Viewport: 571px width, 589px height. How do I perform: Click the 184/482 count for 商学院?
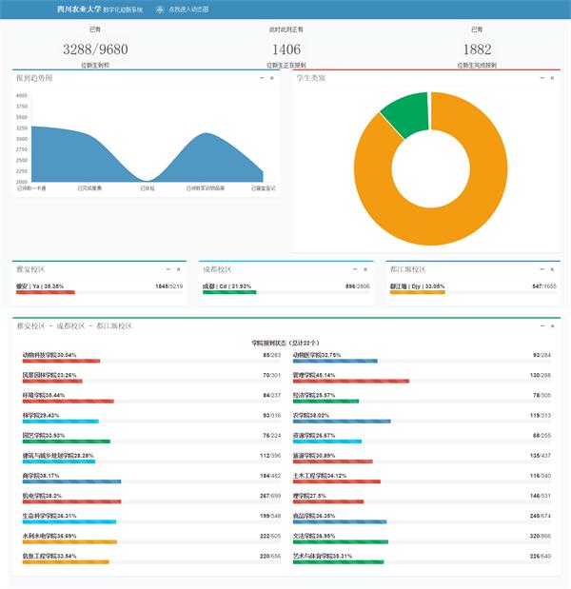click(270, 476)
